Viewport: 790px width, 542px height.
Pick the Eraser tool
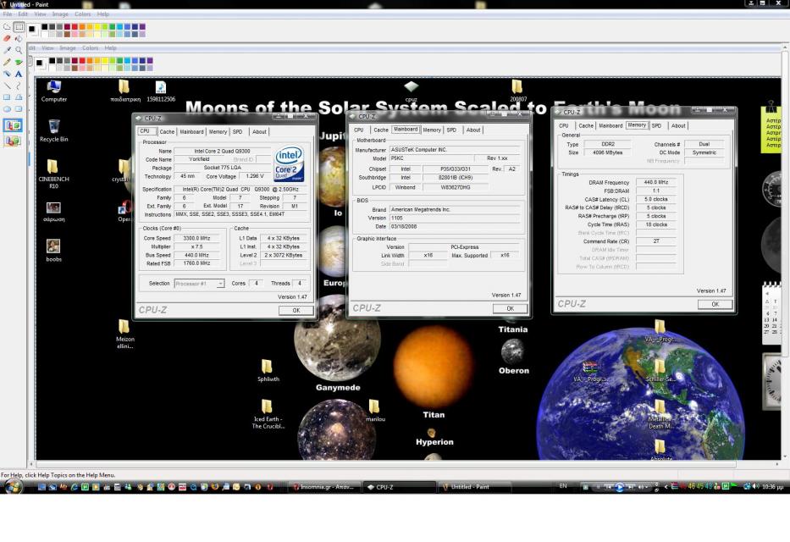[7, 38]
